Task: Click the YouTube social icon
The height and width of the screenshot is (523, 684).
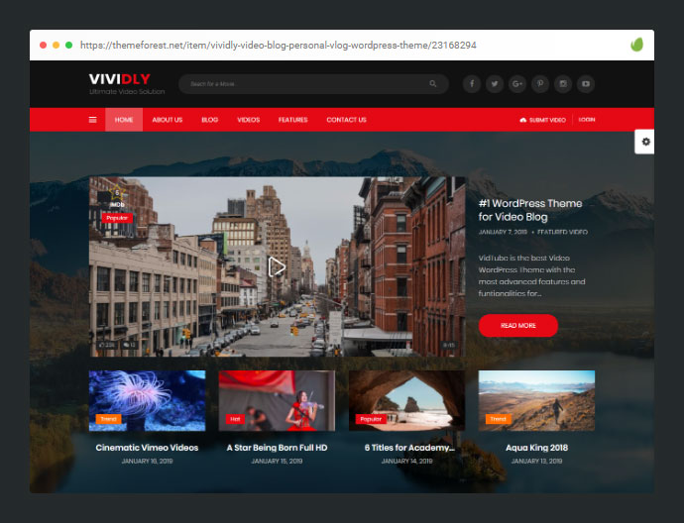Action: 586,83
